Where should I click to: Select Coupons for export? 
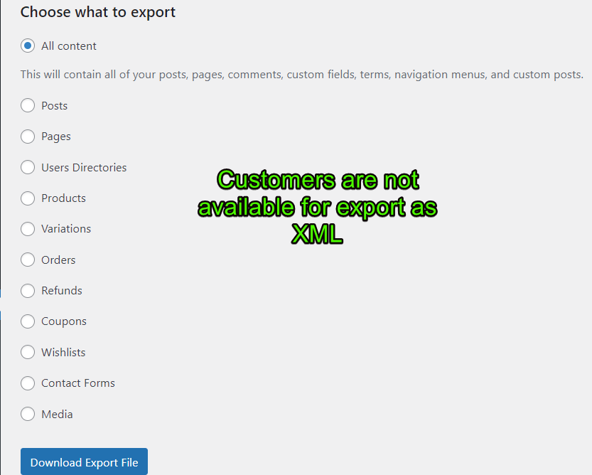coord(28,321)
